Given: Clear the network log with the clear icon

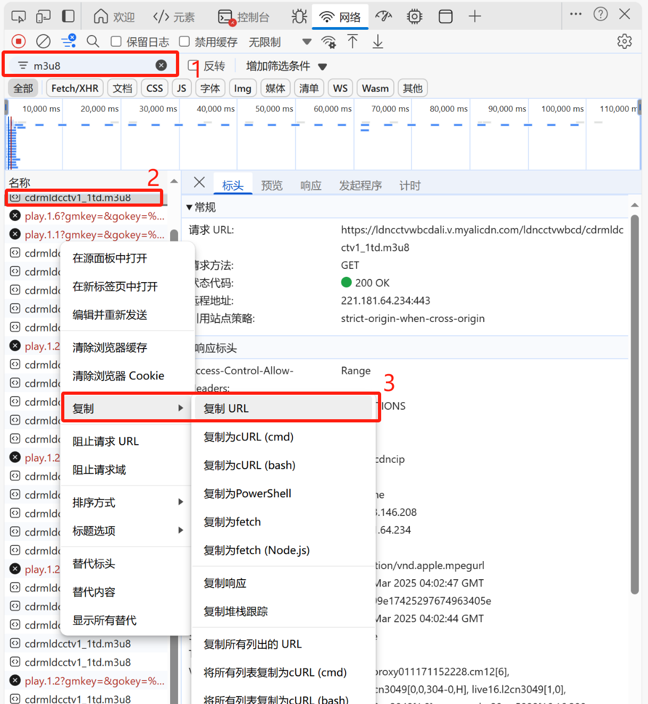Looking at the screenshot, I should 43,41.
